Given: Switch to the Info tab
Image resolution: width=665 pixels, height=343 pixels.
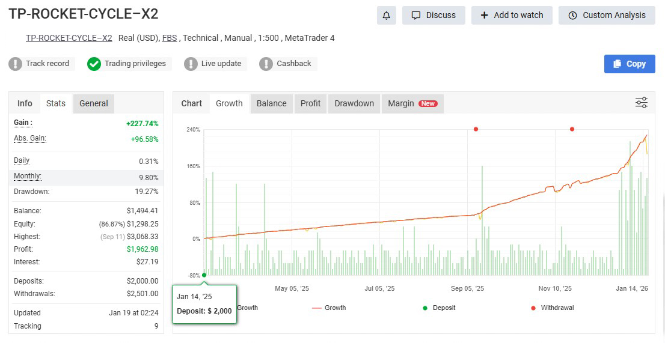Looking at the screenshot, I should coord(25,103).
